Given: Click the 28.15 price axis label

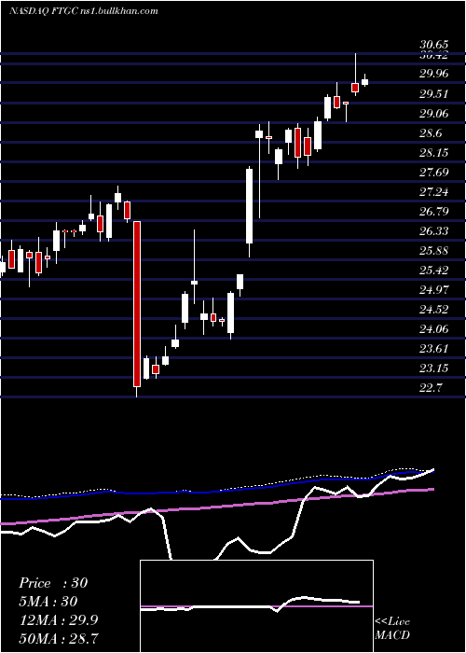Looking at the screenshot, I should (x=434, y=153).
